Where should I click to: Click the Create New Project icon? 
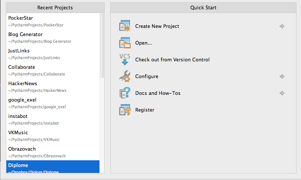click(125, 26)
